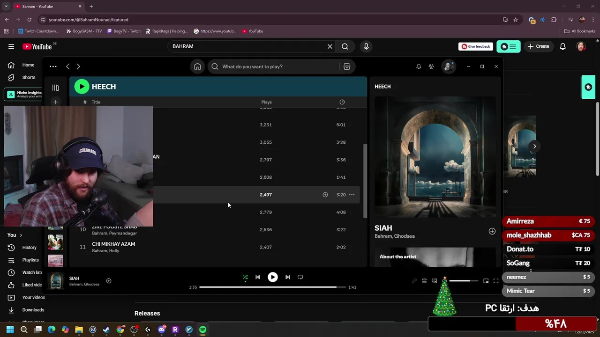Image resolution: width=600 pixels, height=337 pixels.
Task: Start YouTube voice search microphone
Action: click(366, 46)
